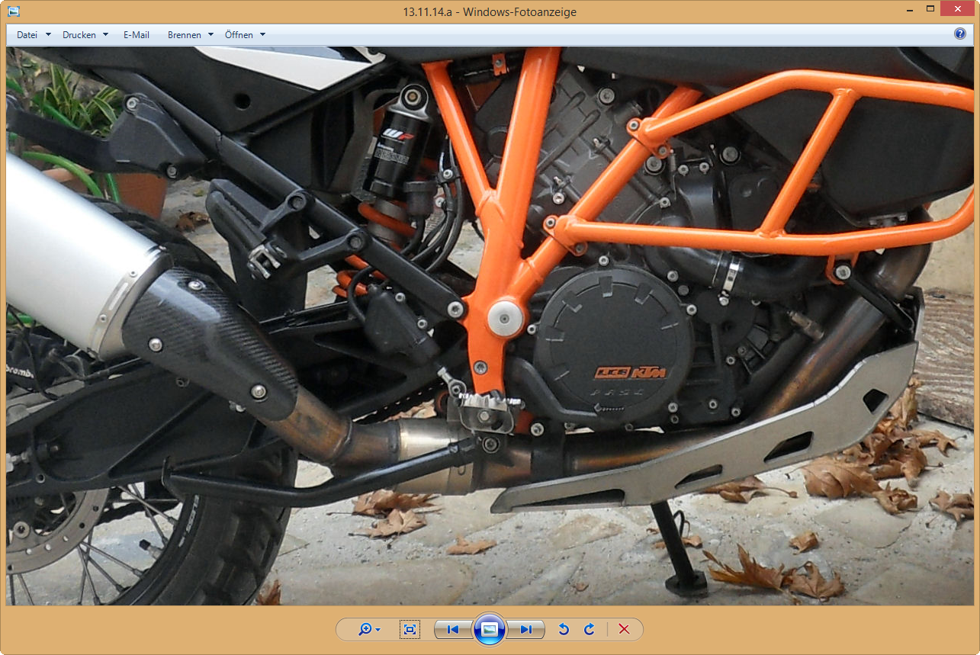This screenshot has height=655, width=980.
Task: Delete the photo with the red X
Action: pyautogui.click(x=624, y=629)
